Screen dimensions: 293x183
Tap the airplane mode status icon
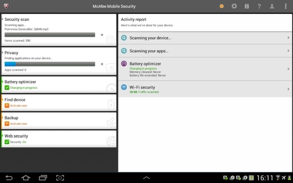point(284,178)
